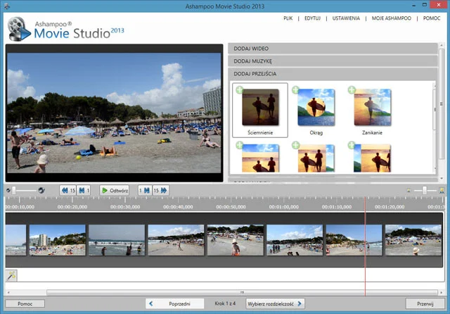This screenshot has width=450, height=314.
Task: Add the Okrąg transition via plus icon
Action: (x=295, y=90)
